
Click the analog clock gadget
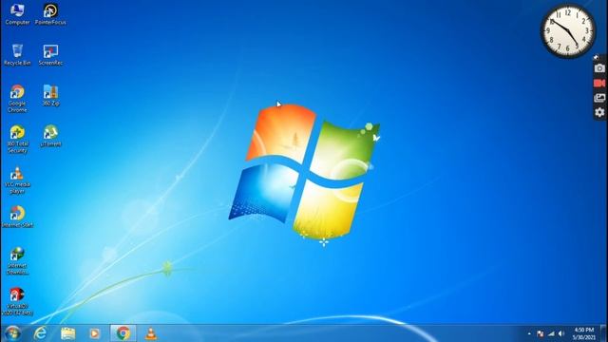click(x=568, y=31)
